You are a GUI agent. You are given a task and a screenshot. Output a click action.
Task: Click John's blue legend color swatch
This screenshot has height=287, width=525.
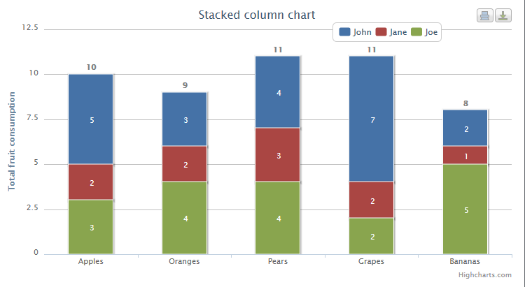click(x=345, y=31)
